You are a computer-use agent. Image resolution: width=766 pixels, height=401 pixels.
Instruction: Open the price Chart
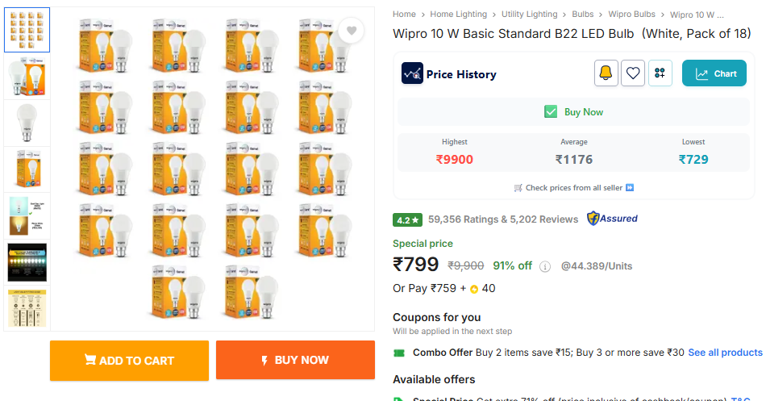click(714, 73)
